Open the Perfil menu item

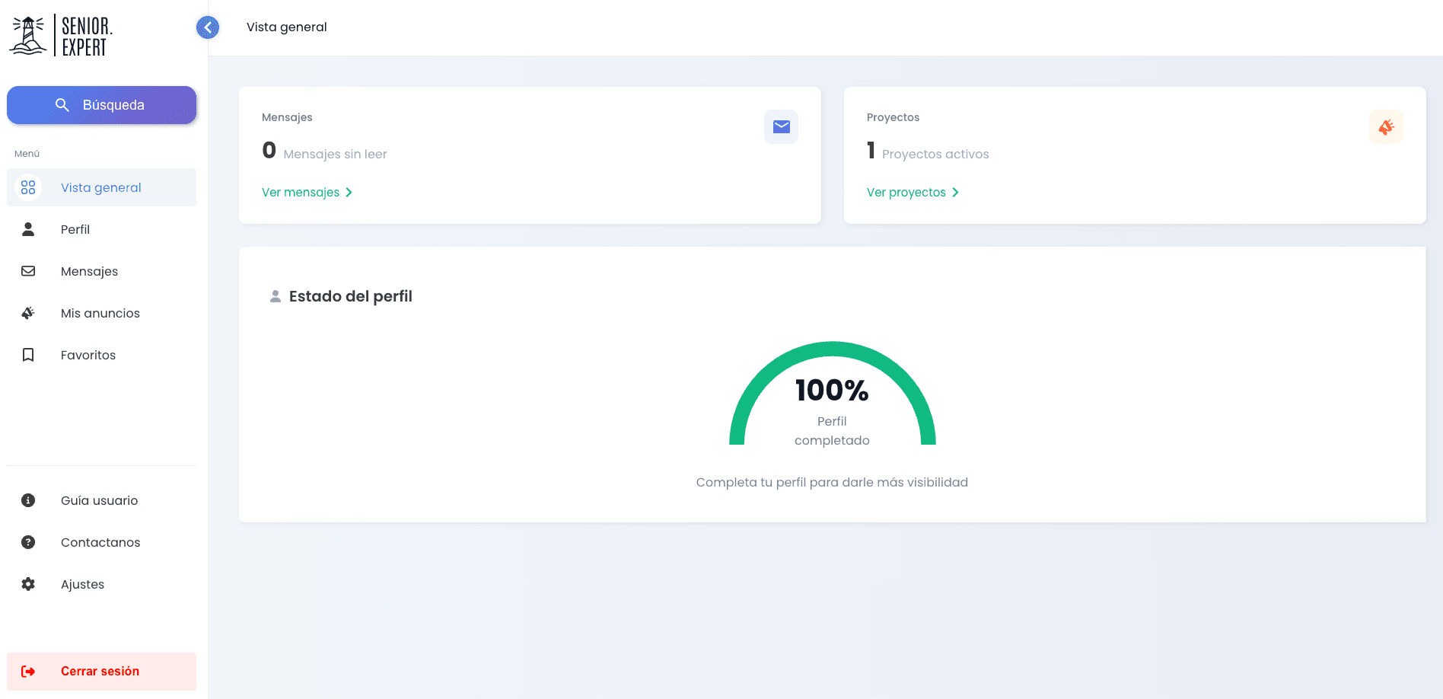[75, 229]
